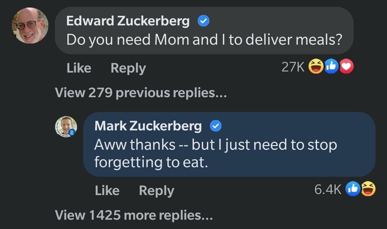Reply to Mark Zuckerberg's comment

(x=156, y=190)
